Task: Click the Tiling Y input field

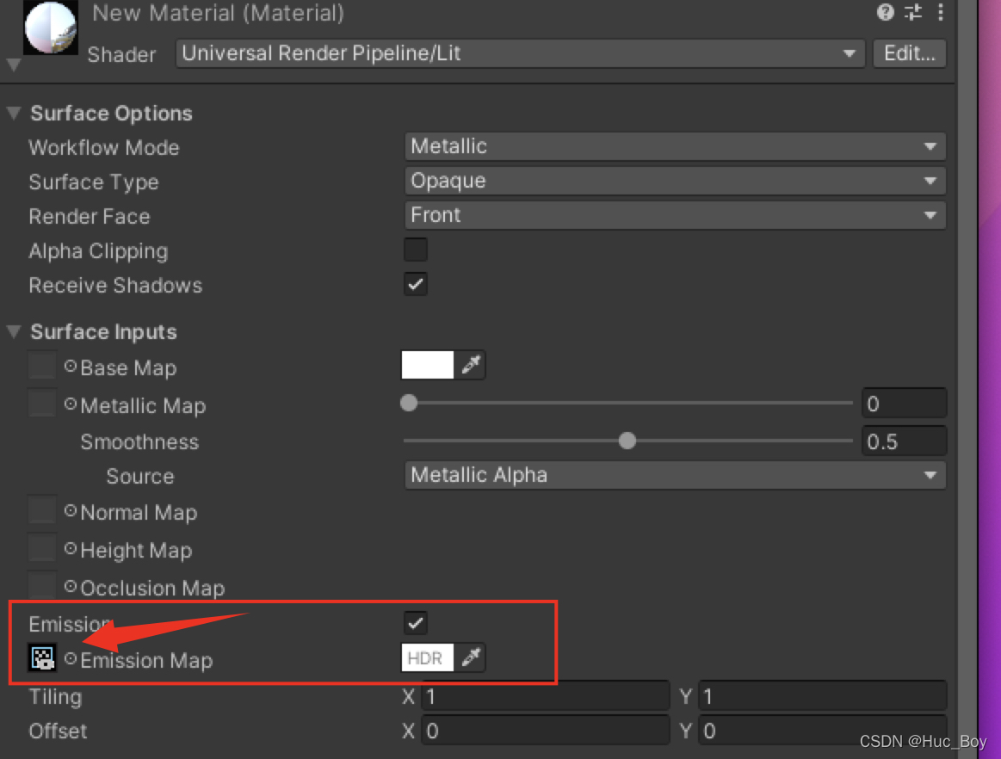Action: tap(823, 696)
